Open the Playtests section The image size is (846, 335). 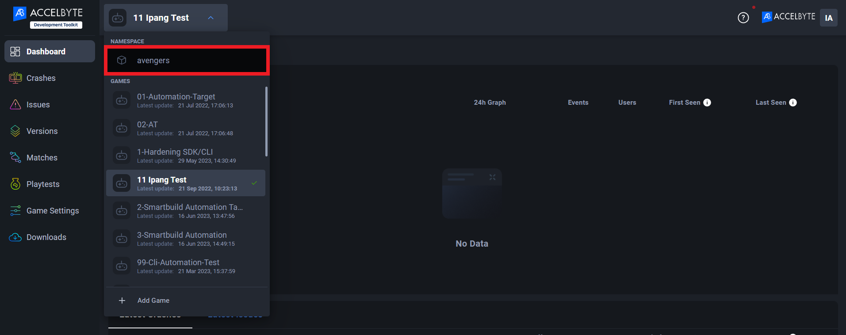[50, 184]
